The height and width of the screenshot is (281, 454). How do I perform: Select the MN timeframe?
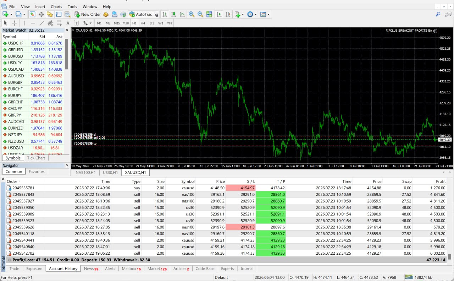point(169,23)
